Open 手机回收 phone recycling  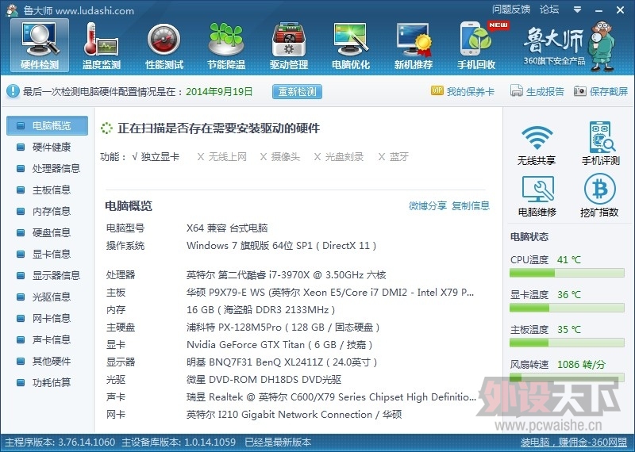pos(477,46)
